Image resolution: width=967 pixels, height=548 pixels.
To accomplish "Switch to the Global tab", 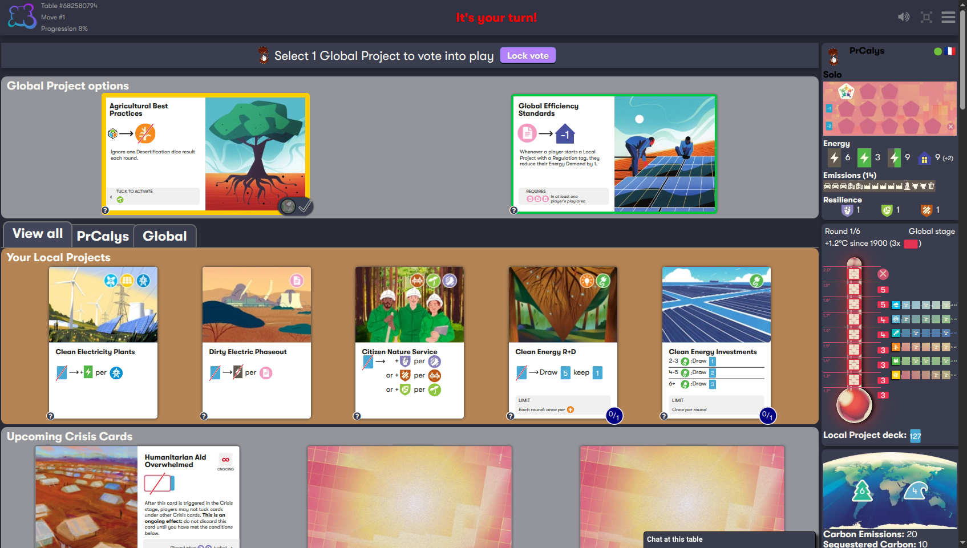I will tap(165, 236).
